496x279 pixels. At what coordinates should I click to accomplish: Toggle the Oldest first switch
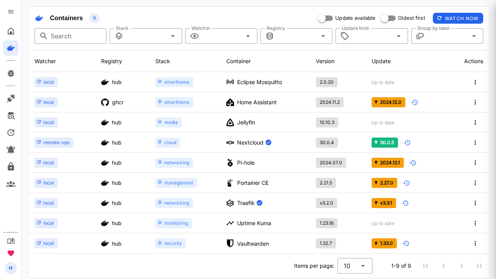tap(388, 18)
